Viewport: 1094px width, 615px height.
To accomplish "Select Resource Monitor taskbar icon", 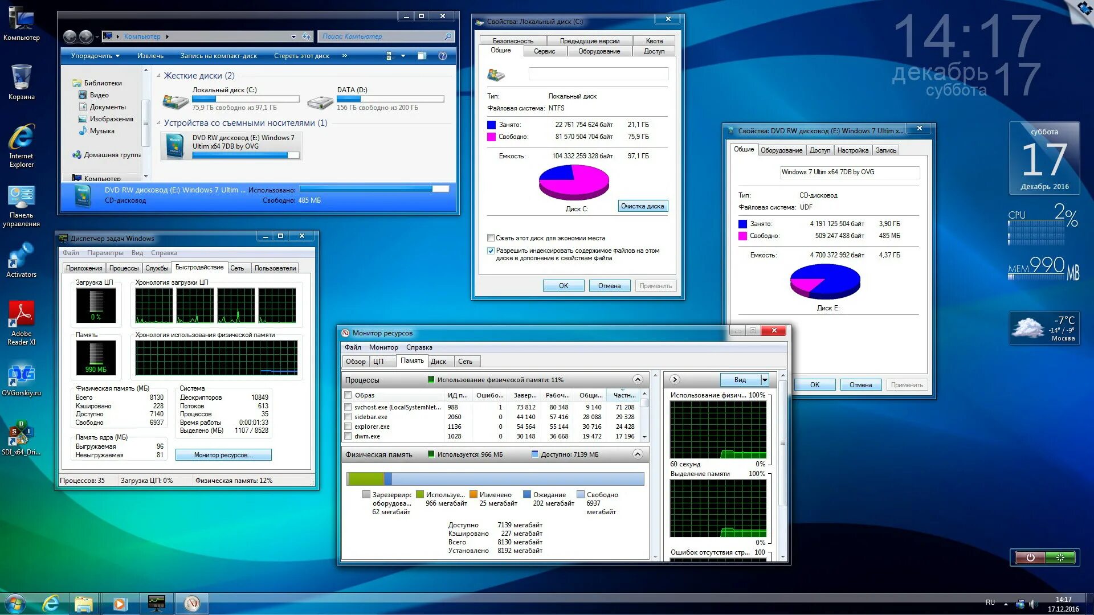I will [x=192, y=603].
